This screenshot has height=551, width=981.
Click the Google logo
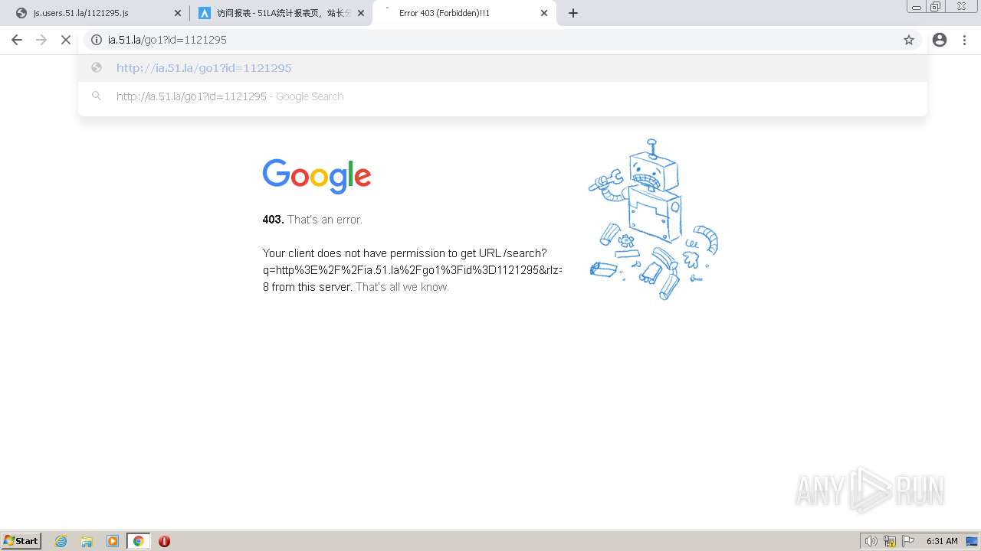(317, 176)
